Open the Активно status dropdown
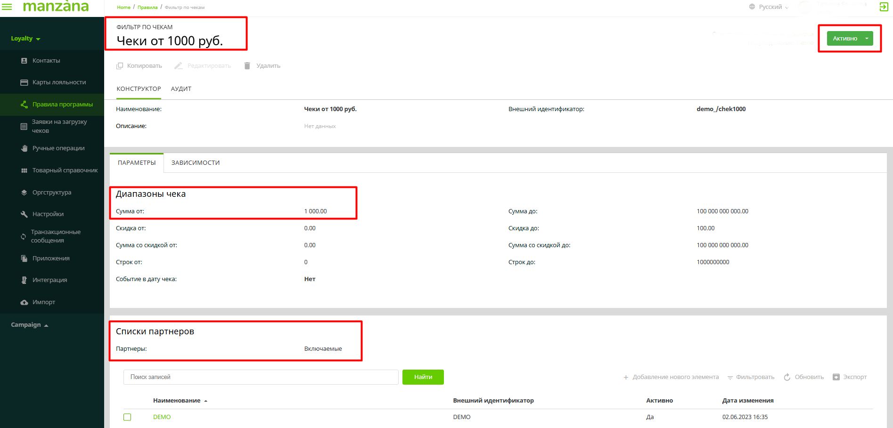This screenshot has height=428, width=893. pyautogui.click(x=867, y=39)
